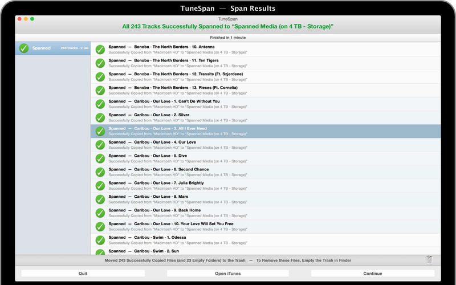This screenshot has height=285, width=456.
Task: Select the highlighted track 3. All I Ever Need
Action: coord(265,131)
